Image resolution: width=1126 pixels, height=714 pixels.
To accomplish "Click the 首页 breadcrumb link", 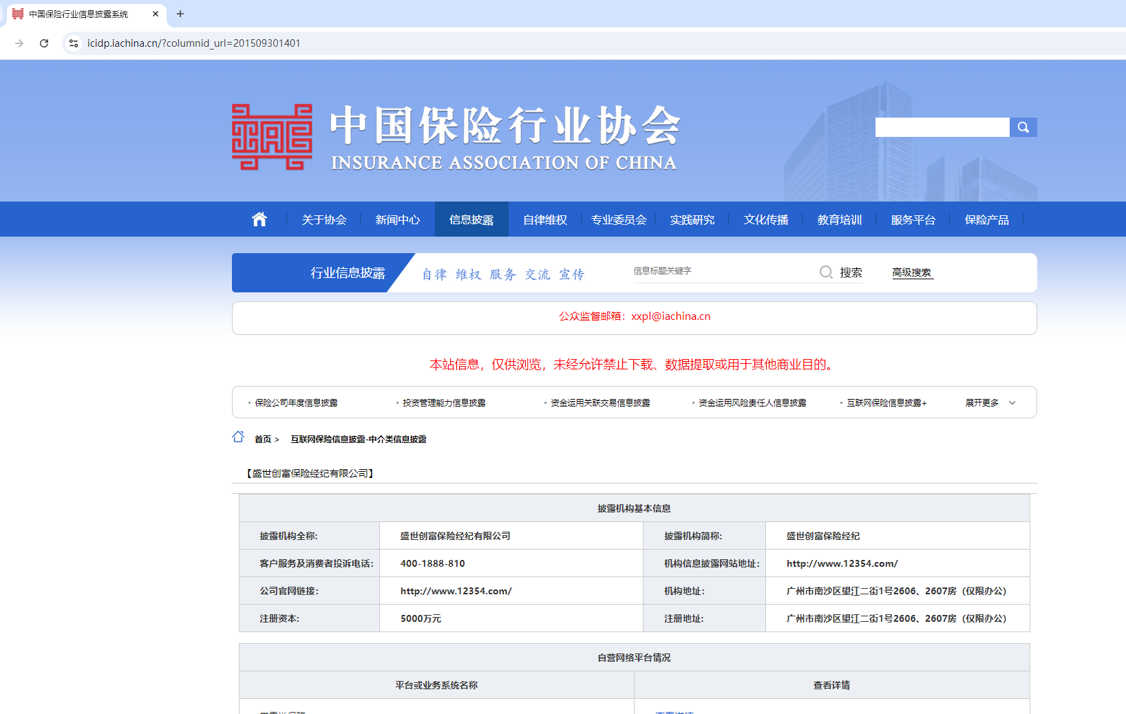I will click(x=263, y=440).
